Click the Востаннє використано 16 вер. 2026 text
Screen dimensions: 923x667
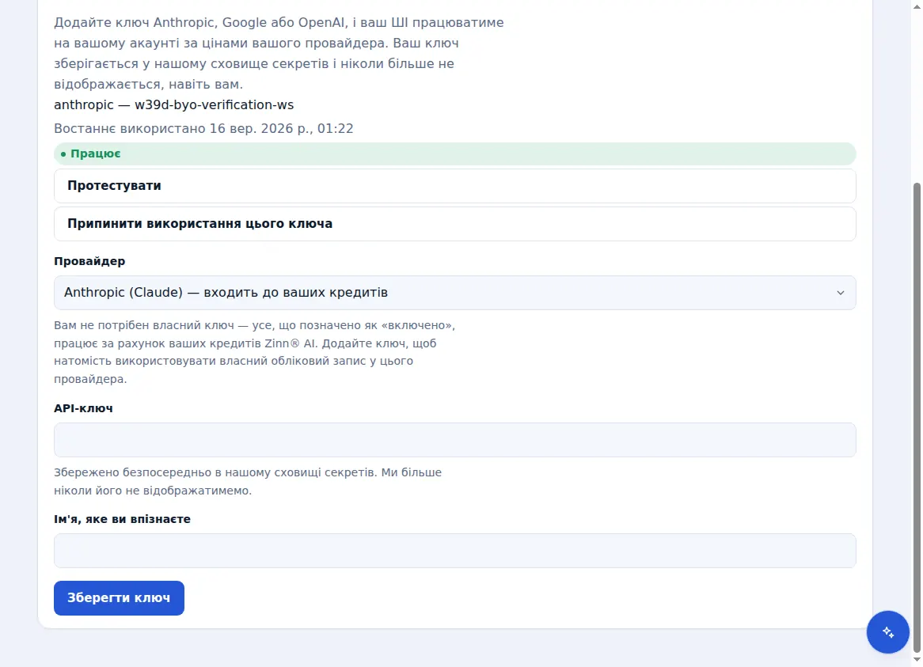pyautogui.click(x=203, y=129)
